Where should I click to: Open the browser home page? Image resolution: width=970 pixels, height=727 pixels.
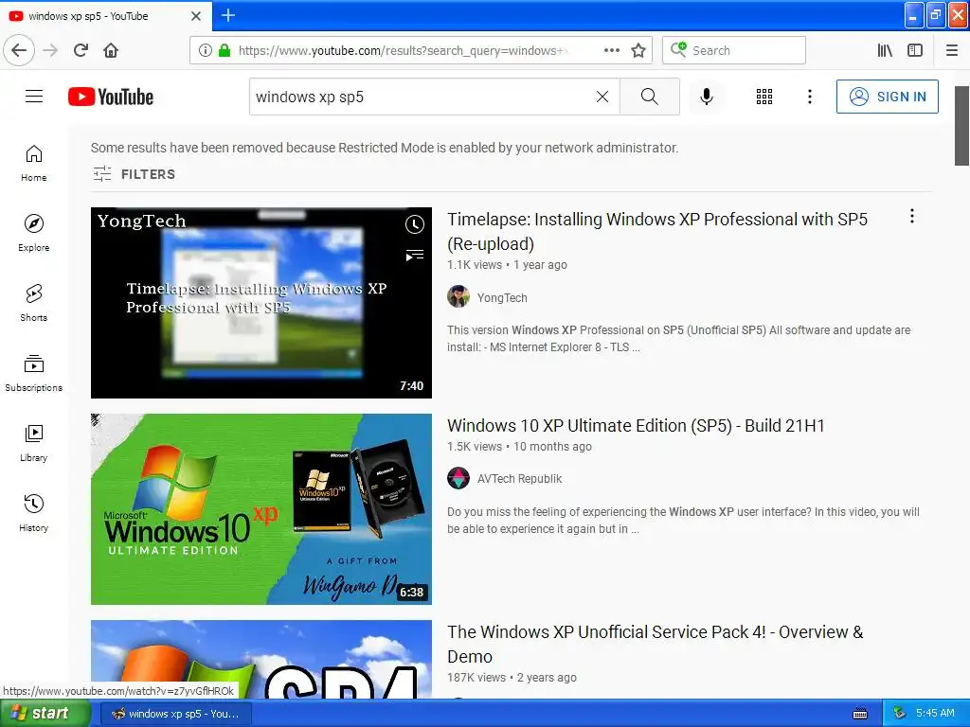coord(111,50)
